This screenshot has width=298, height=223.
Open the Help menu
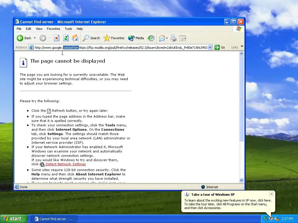tap(80, 29)
